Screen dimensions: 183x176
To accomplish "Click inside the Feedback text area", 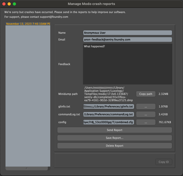I will 127,64.
